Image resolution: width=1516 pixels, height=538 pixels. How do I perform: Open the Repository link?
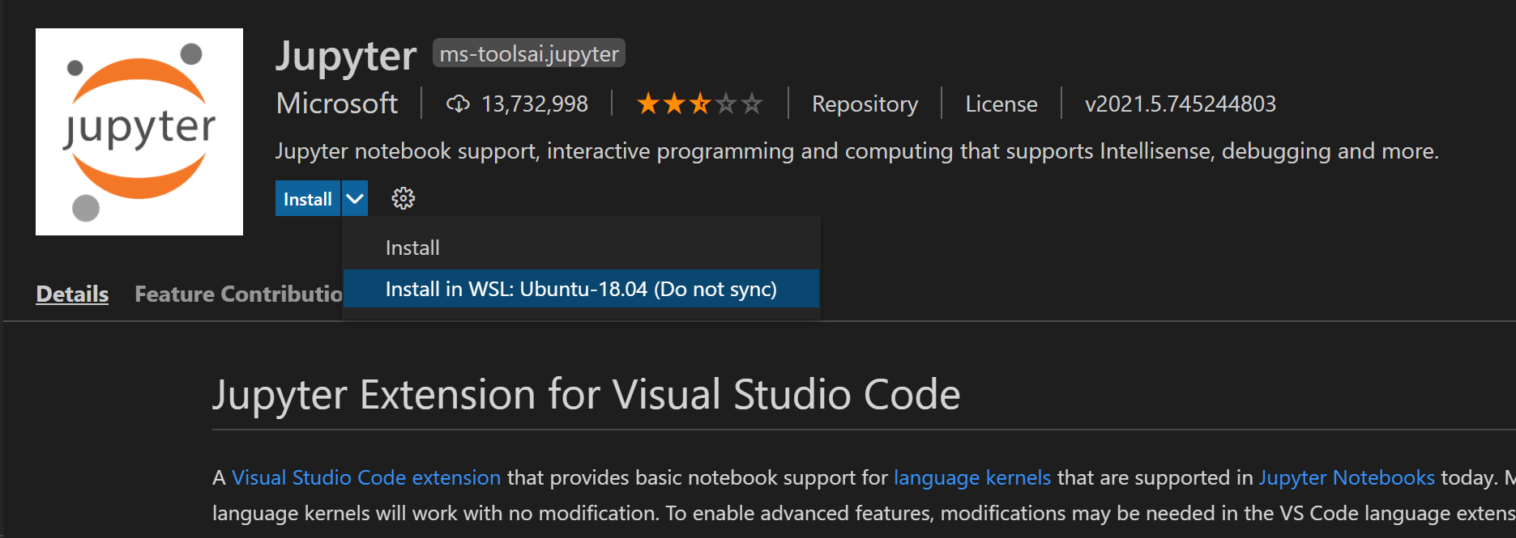pos(865,104)
